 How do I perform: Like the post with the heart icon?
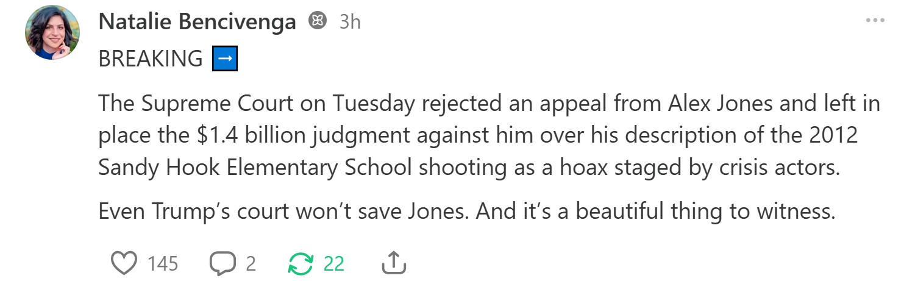124,263
